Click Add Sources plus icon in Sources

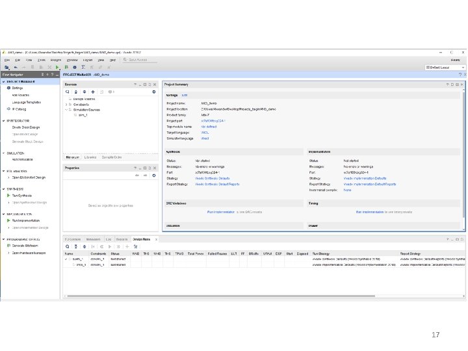(x=93, y=92)
